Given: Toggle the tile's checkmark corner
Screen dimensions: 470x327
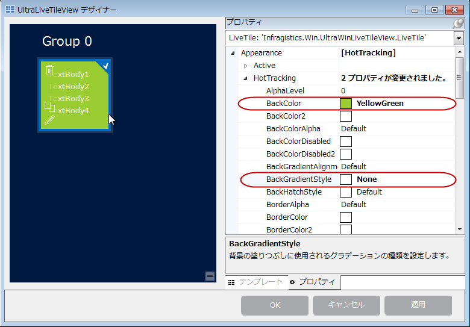Looking at the screenshot, I should click(105, 66).
